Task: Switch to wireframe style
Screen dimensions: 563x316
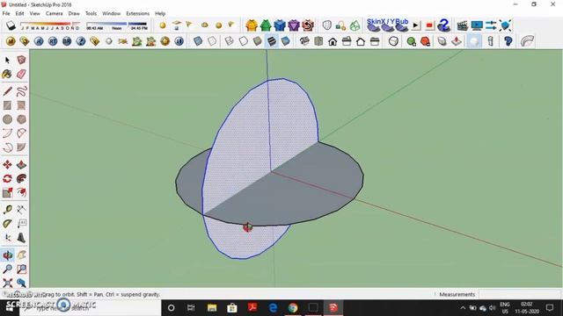Action: [x=229, y=41]
